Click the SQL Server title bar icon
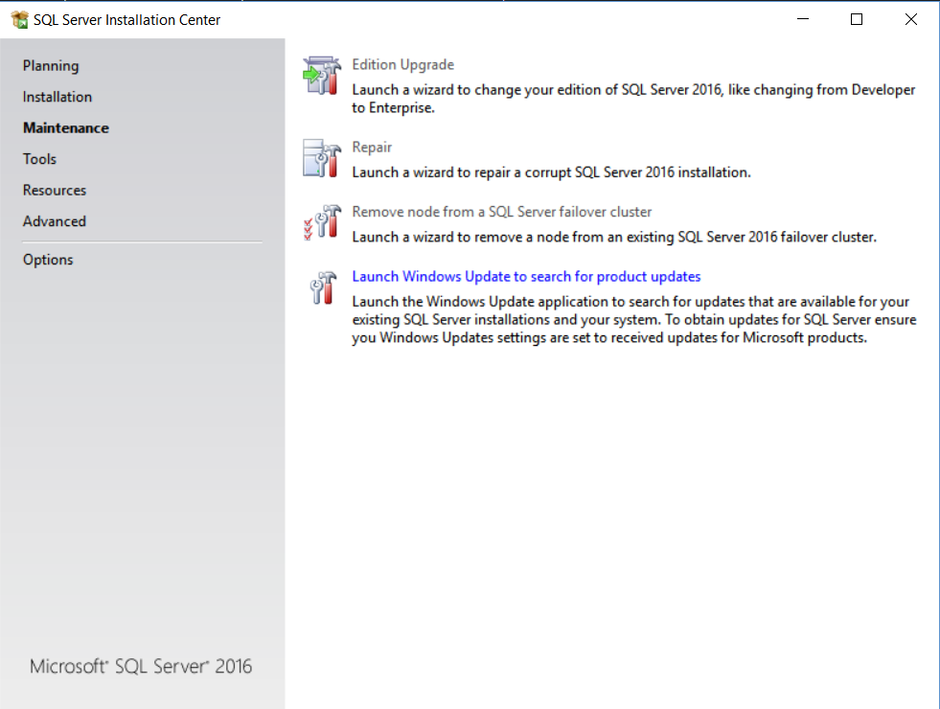This screenshot has height=709, width=940. click(x=18, y=20)
